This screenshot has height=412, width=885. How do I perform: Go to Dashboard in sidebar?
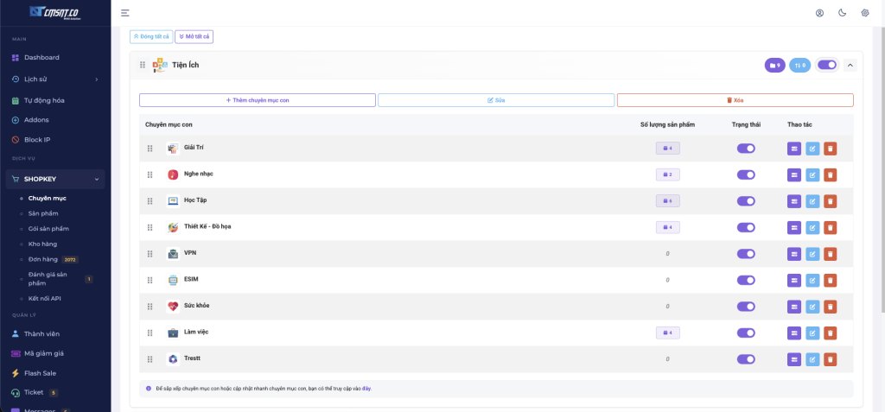[x=41, y=57]
